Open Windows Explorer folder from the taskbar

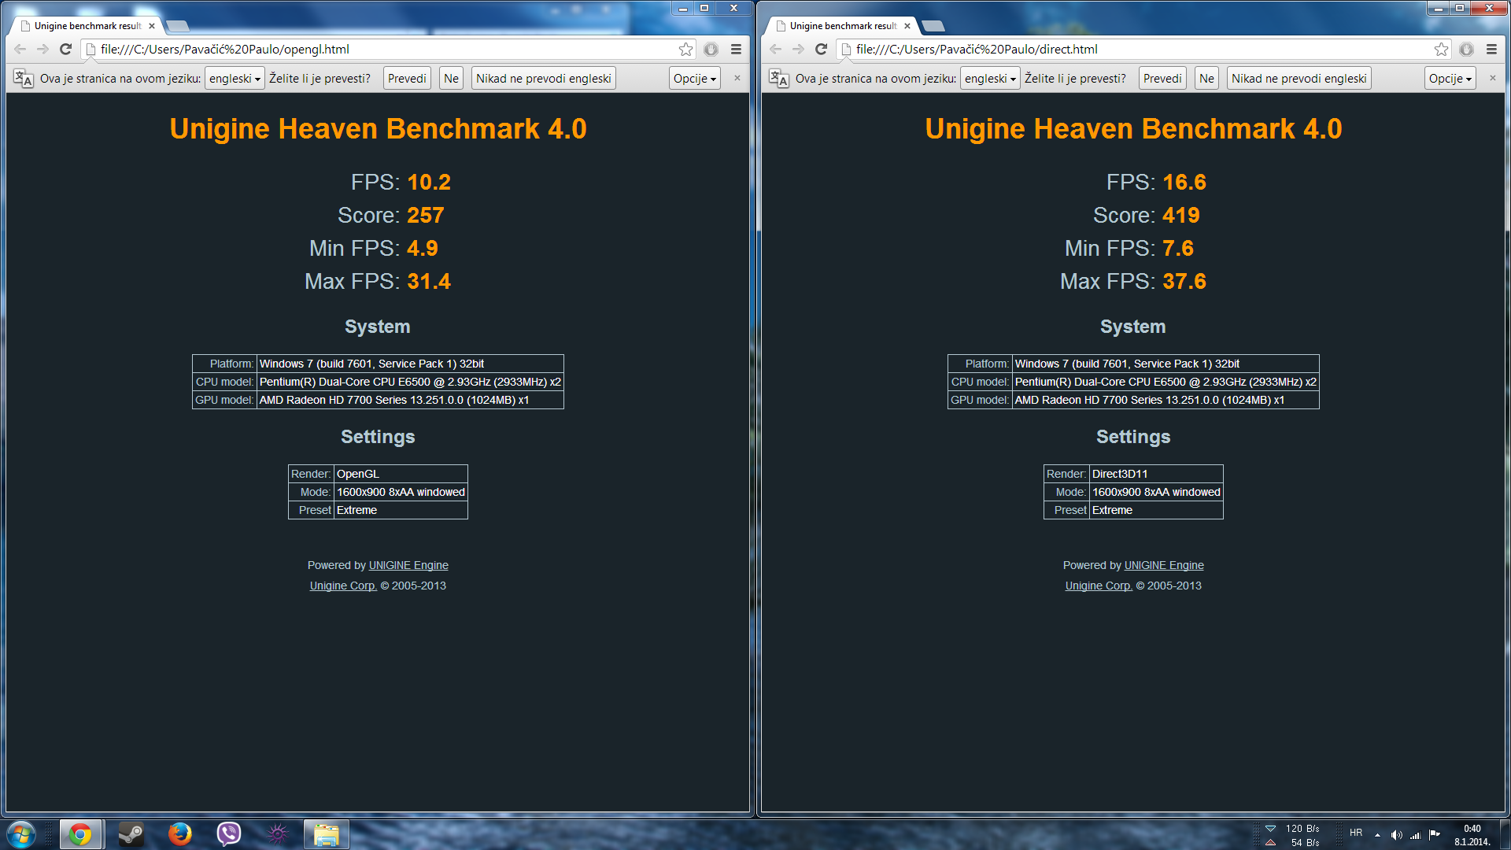(x=326, y=834)
